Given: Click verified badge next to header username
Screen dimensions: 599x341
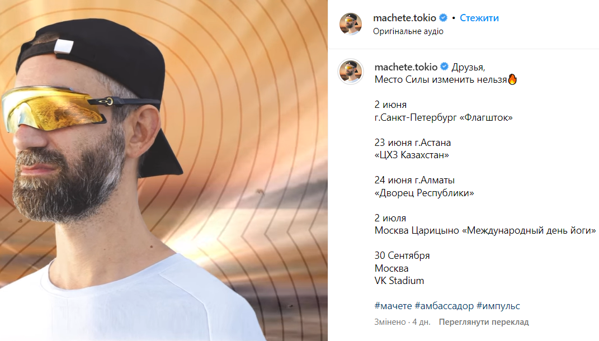Looking at the screenshot, I should 443,17.
